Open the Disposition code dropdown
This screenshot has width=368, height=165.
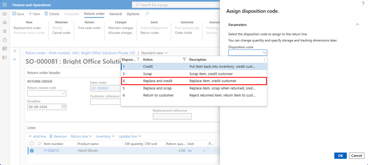click(264, 53)
